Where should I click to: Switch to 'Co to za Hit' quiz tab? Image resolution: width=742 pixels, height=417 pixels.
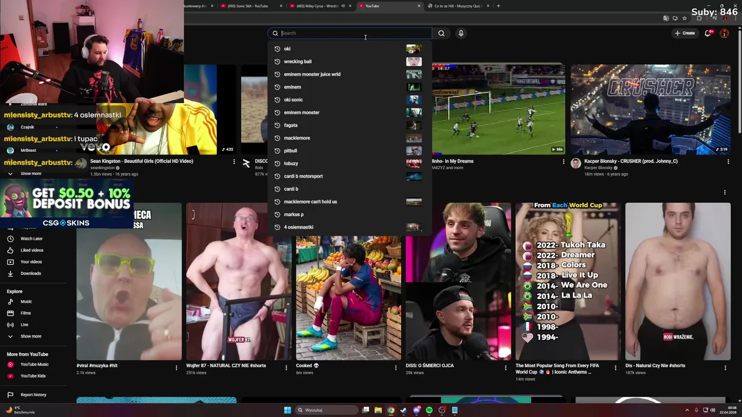point(457,6)
